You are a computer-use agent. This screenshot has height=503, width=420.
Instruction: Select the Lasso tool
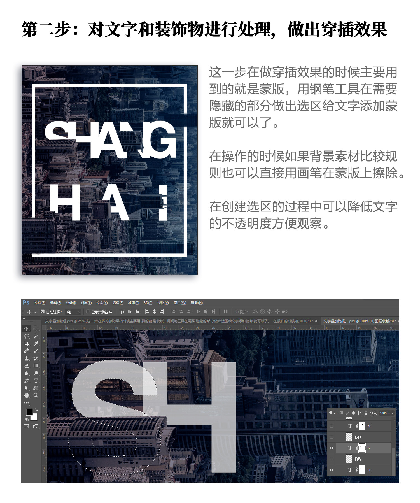click(x=26, y=336)
